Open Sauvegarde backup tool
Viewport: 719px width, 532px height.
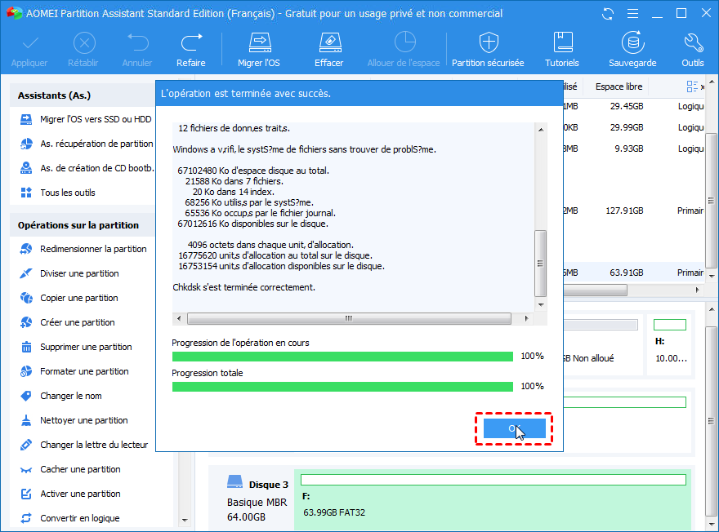tap(632, 50)
